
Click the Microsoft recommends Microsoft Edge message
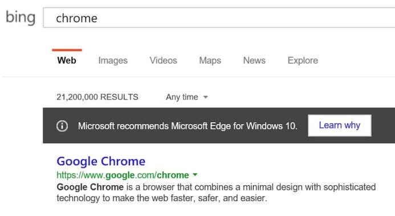tap(188, 126)
